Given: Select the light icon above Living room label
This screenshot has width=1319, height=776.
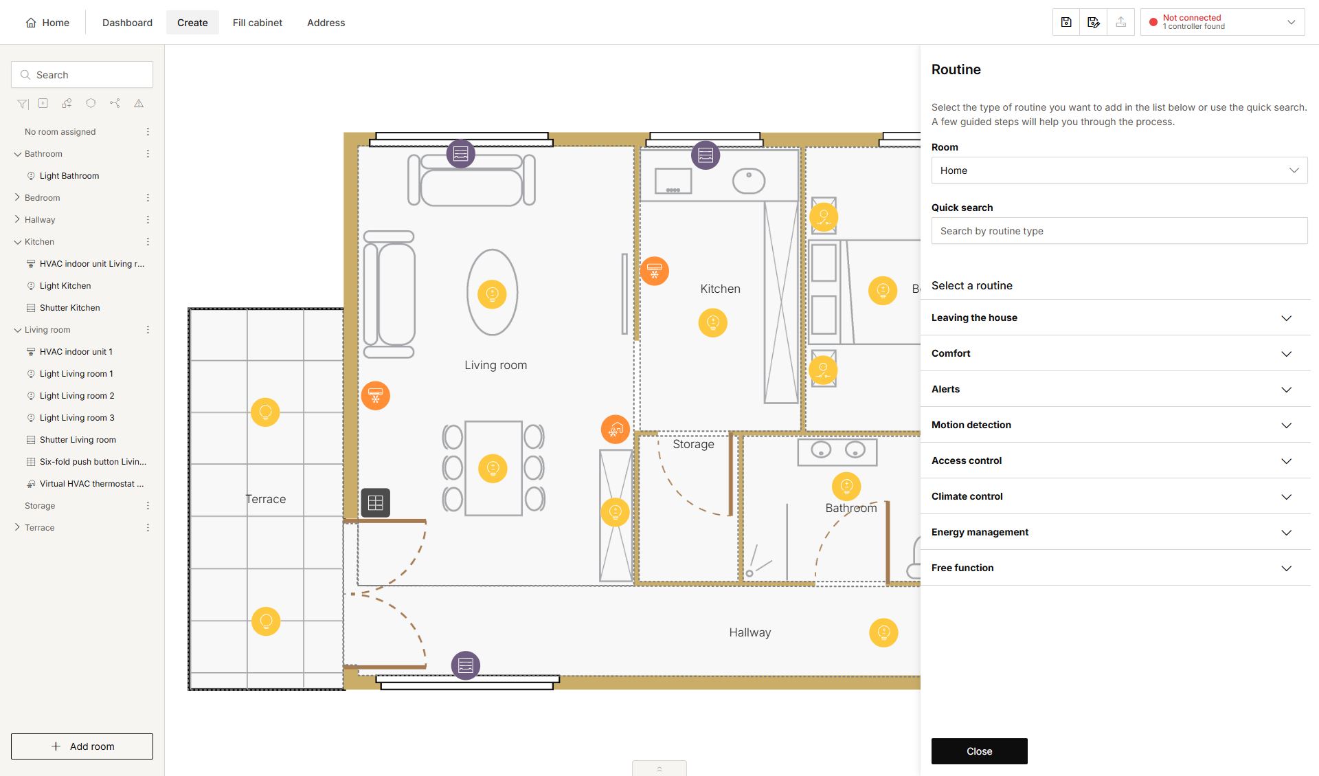Looking at the screenshot, I should (493, 294).
